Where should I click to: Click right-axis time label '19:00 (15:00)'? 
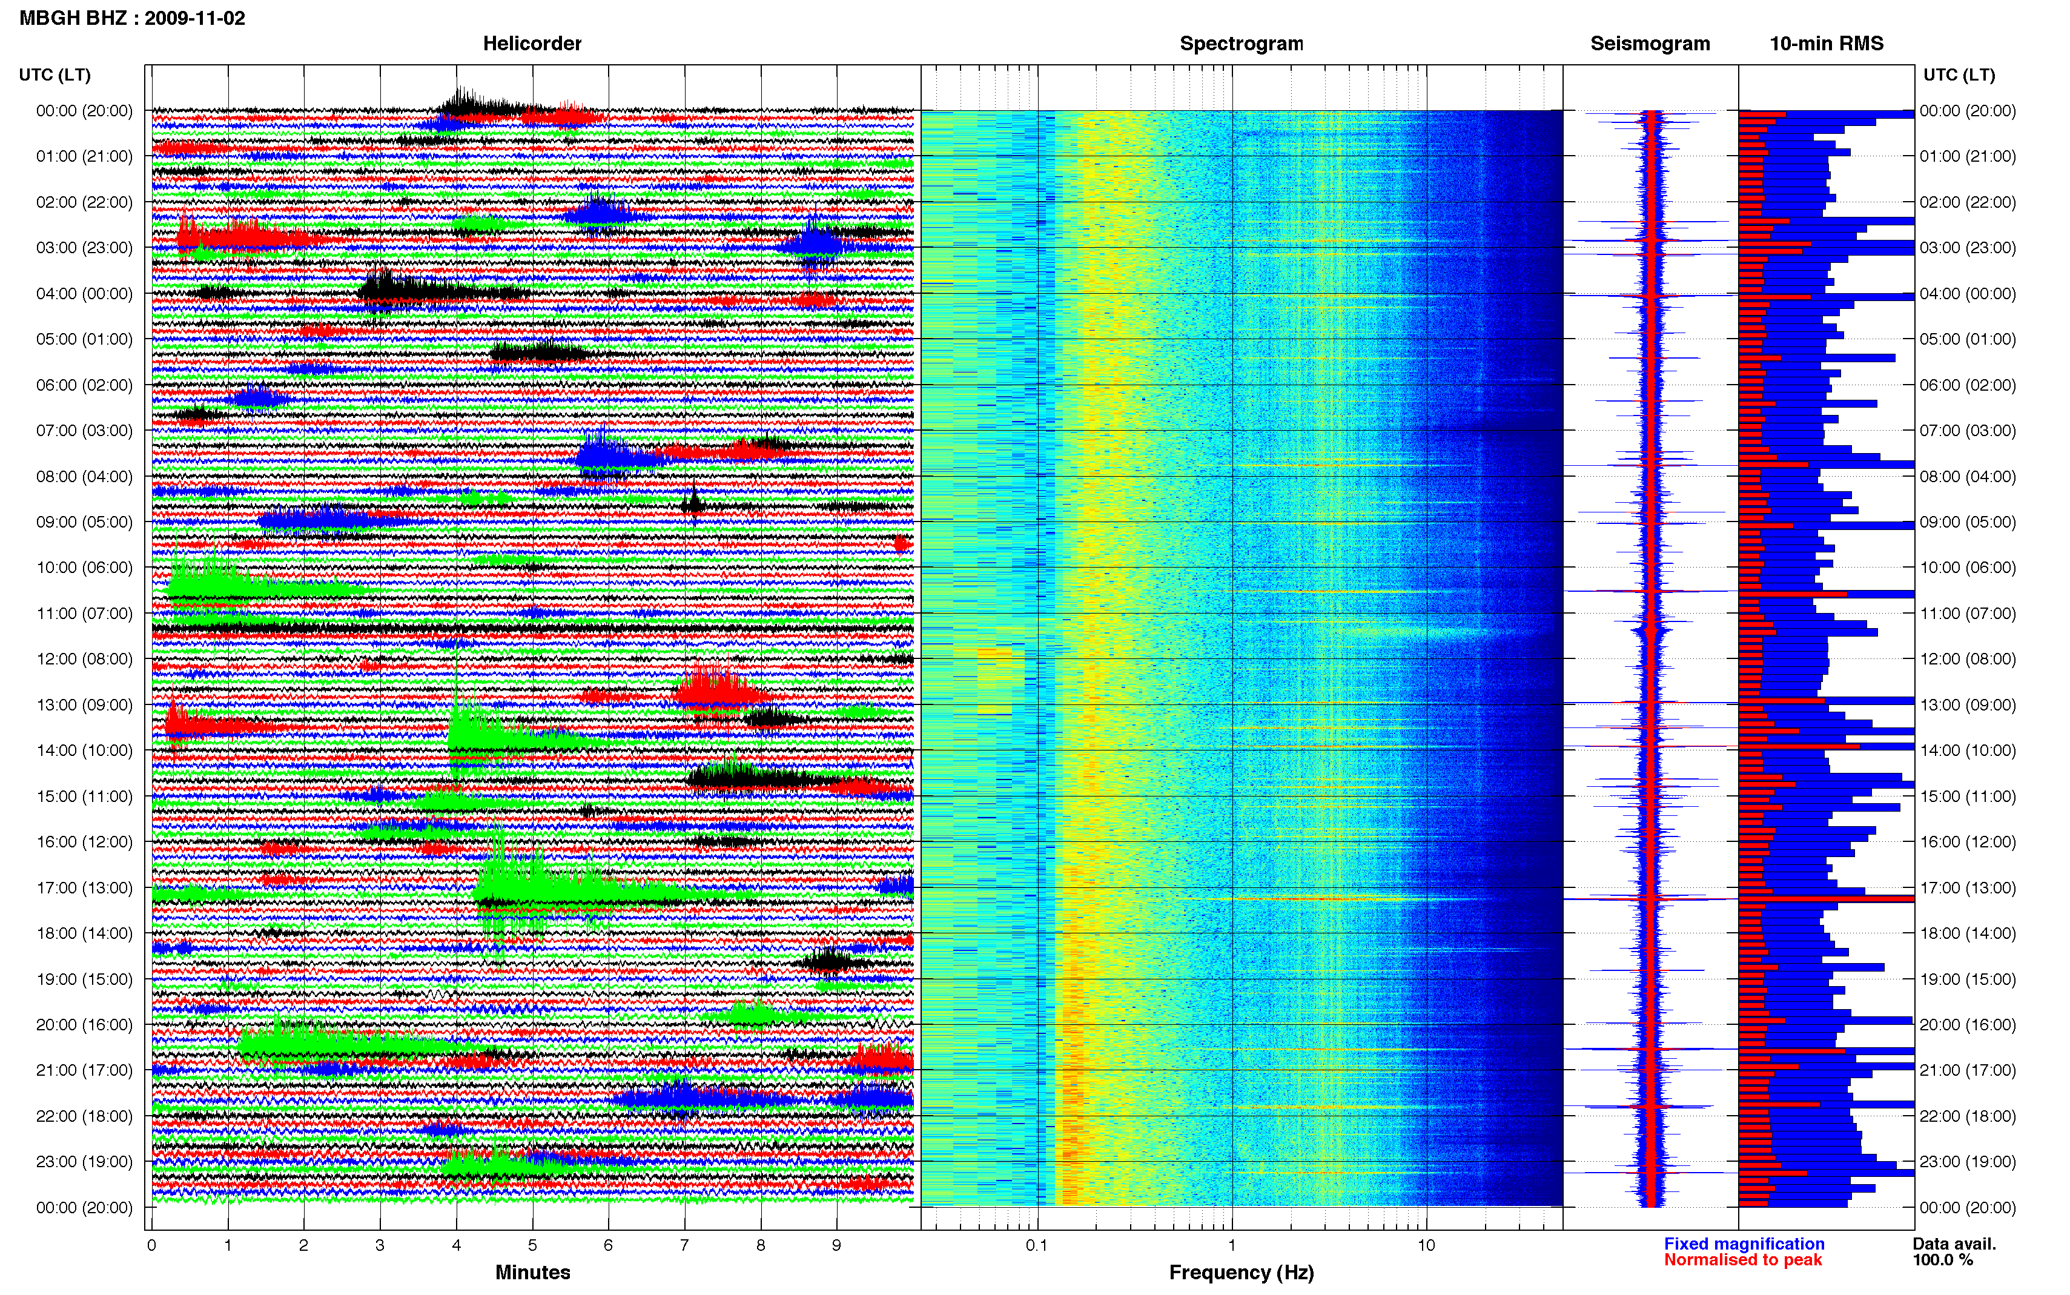pos(1967,979)
